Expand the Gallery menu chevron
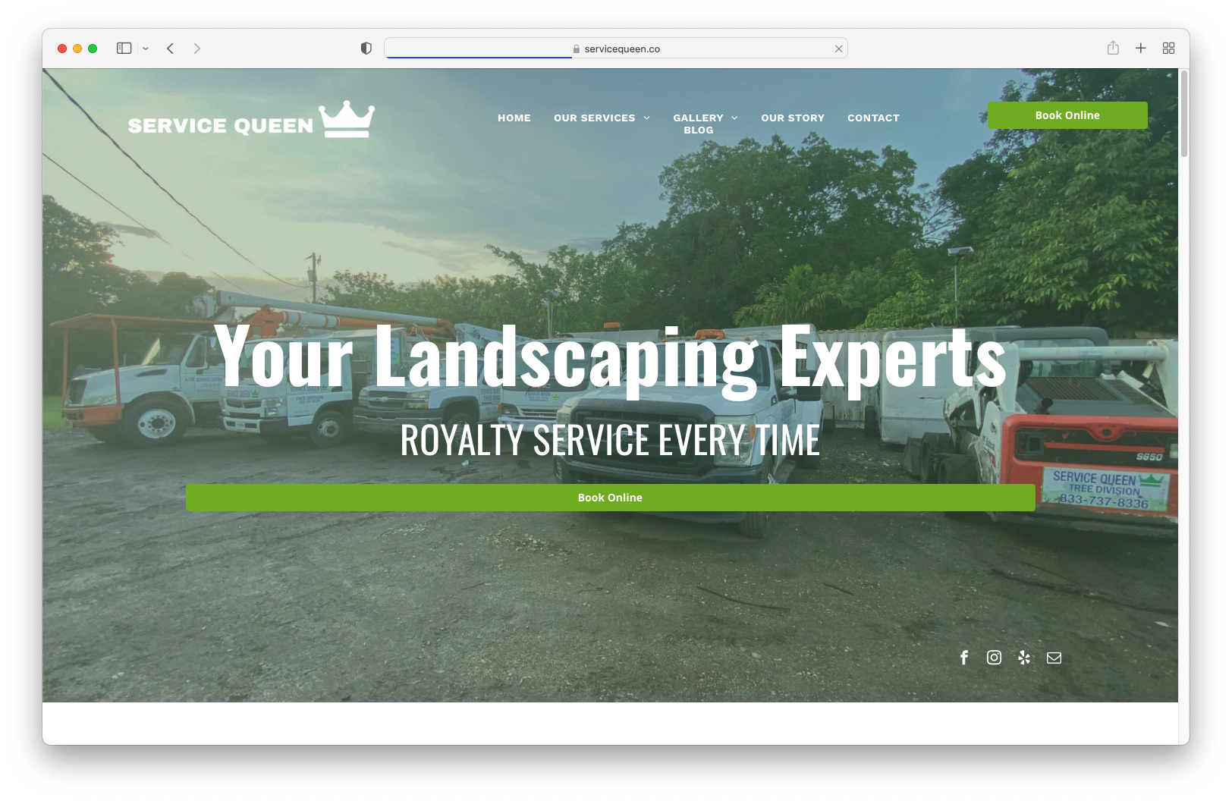Viewport: 1232px width, 801px height. point(734,118)
